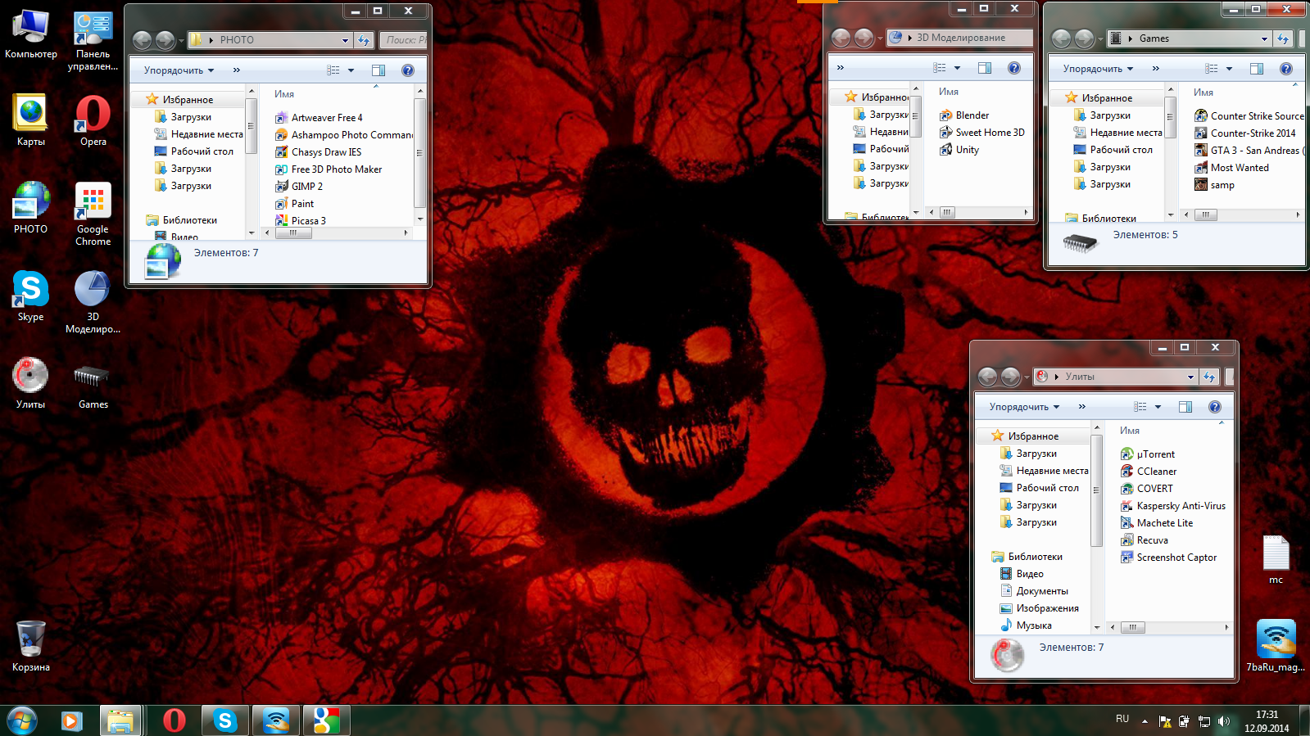Open help in the Games window
The image size is (1310, 736).
(1285, 69)
